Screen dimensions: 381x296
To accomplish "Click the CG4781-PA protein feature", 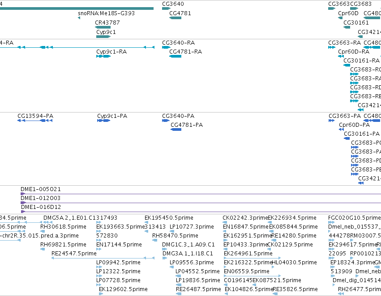I will click(176, 129).
